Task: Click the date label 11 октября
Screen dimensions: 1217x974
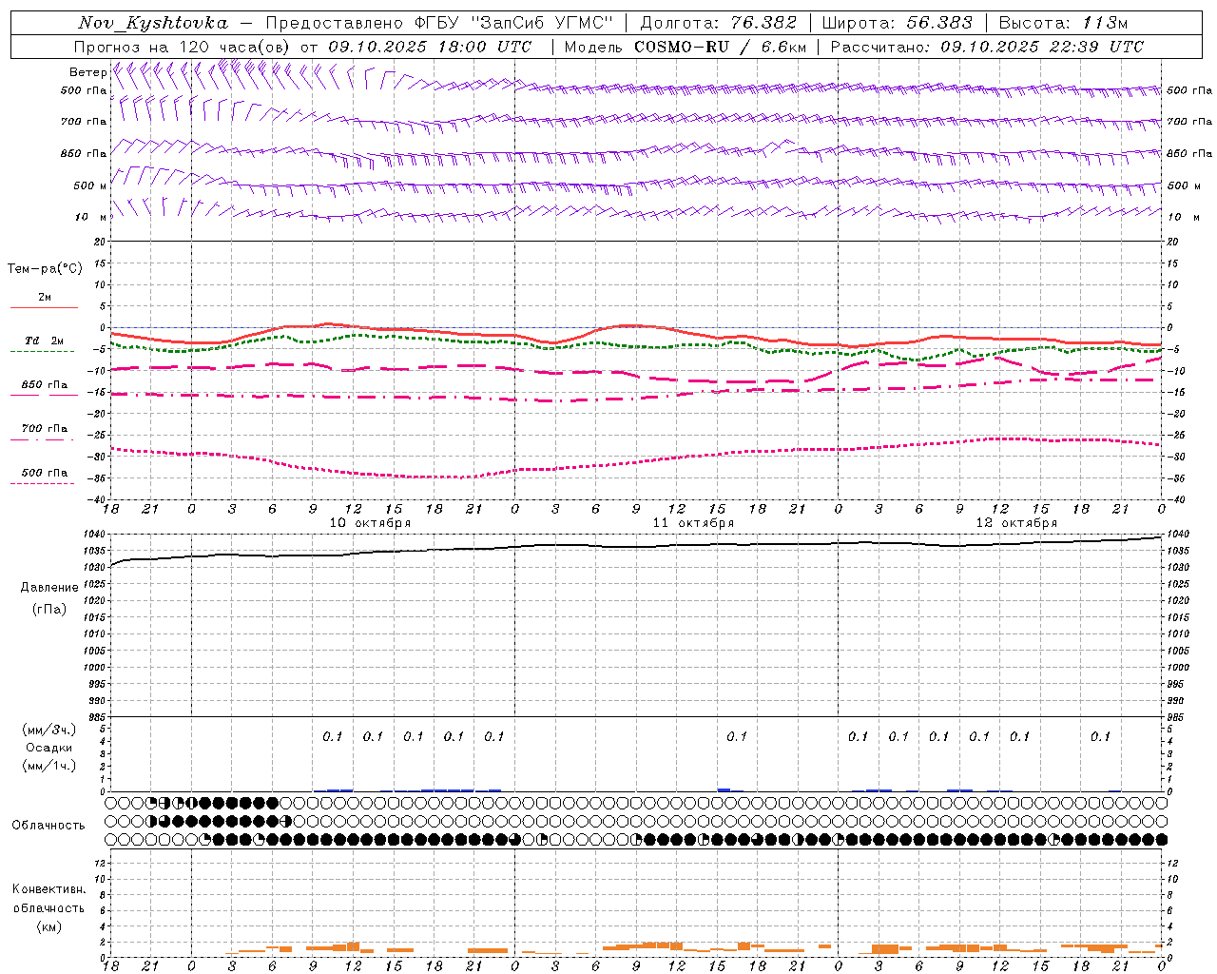Action: (x=693, y=523)
